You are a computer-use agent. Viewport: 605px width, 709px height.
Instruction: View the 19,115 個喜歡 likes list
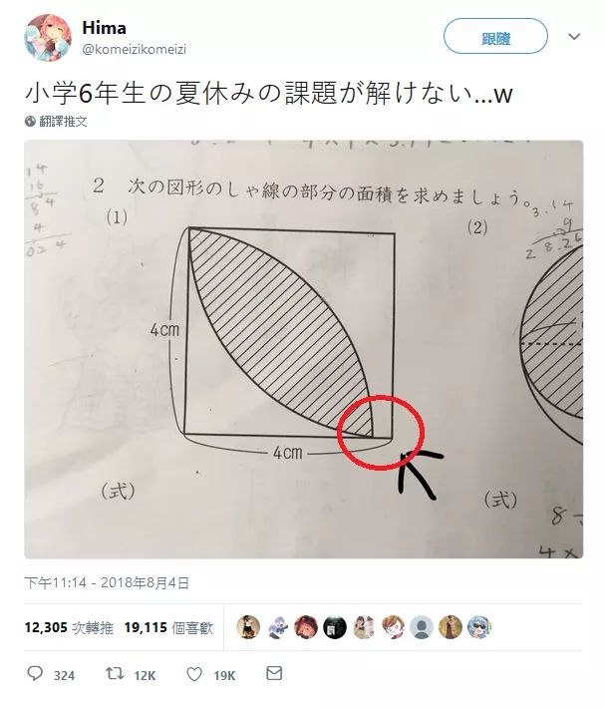pyautogui.click(x=168, y=627)
